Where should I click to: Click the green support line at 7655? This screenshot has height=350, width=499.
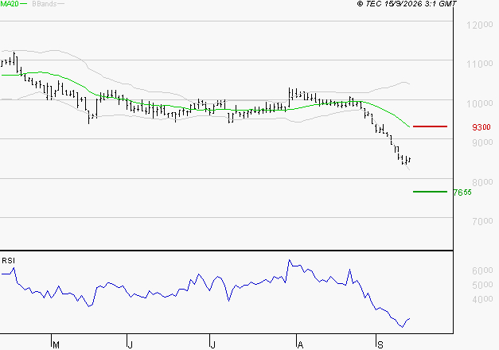430,192
